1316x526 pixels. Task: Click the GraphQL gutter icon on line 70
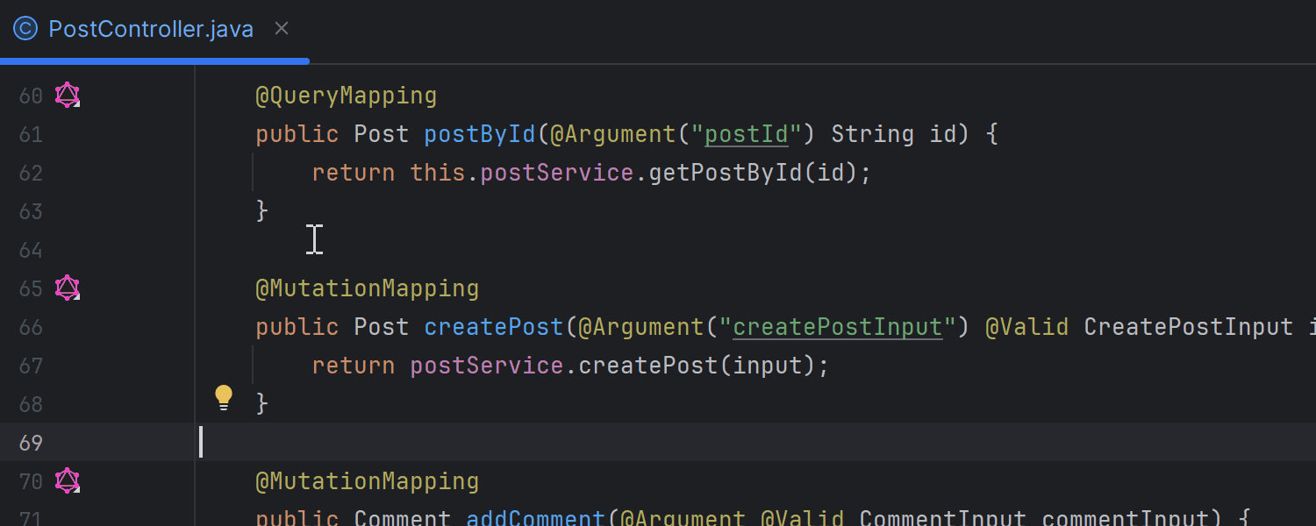point(67,480)
